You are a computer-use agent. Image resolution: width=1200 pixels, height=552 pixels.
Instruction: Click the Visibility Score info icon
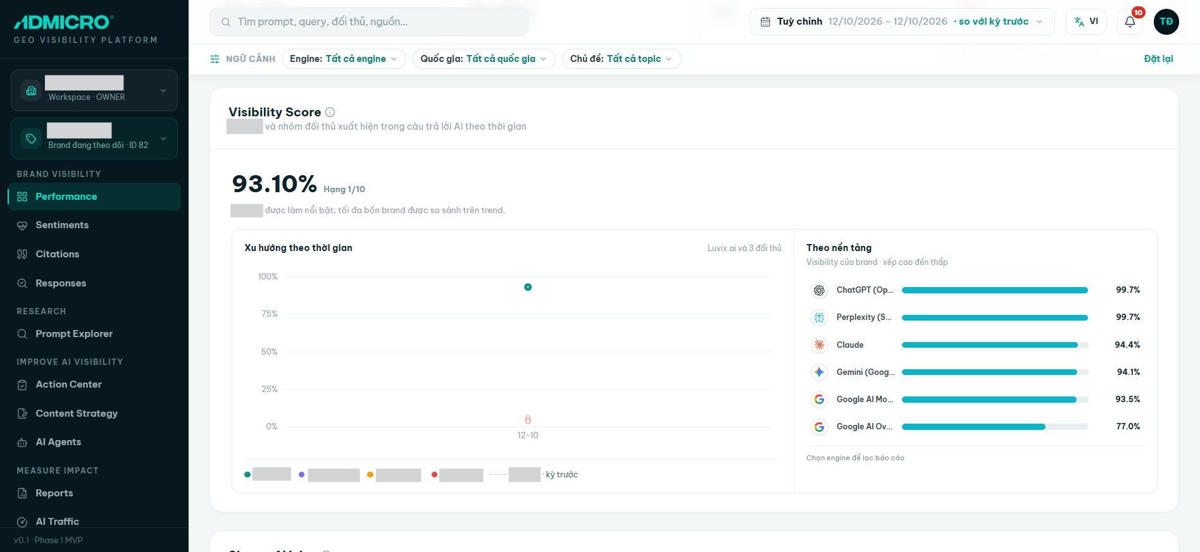[330, 112]
